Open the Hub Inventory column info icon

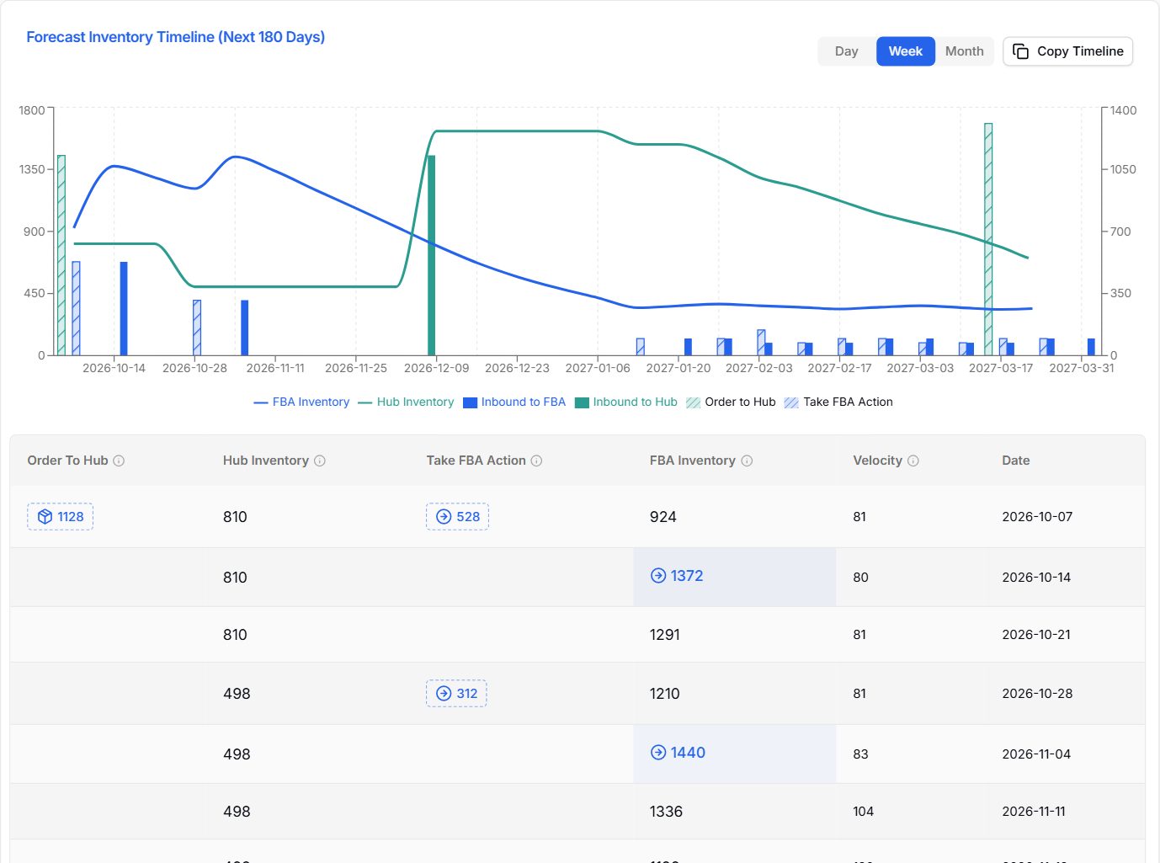point(320,461)
